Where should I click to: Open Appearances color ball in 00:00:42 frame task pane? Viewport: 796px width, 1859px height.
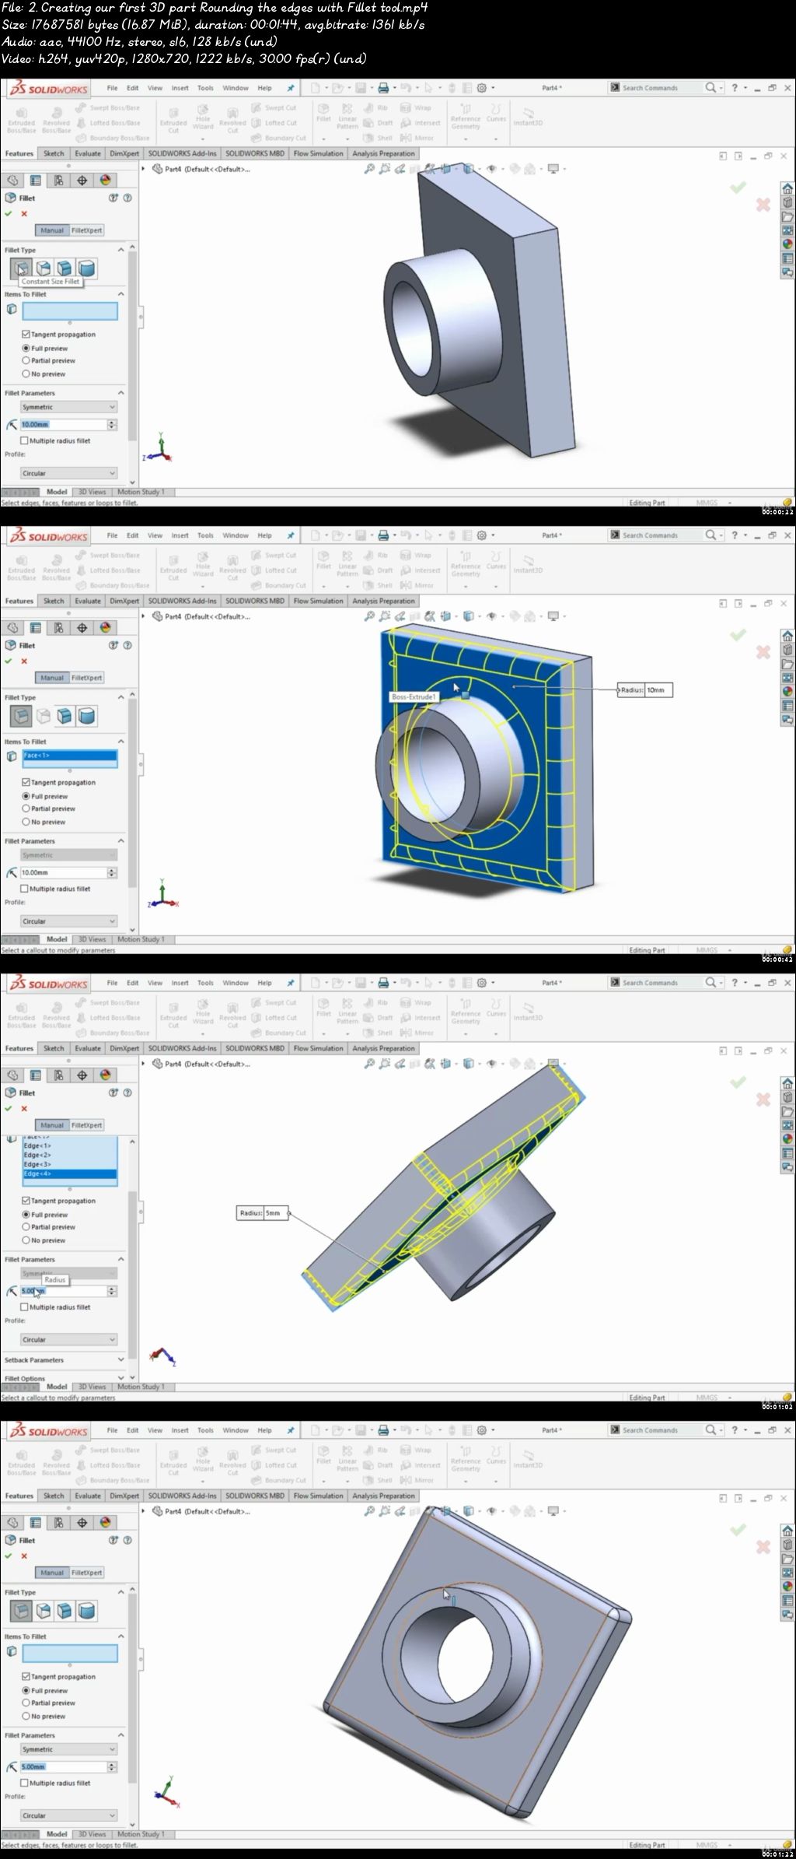pos(787,691)
